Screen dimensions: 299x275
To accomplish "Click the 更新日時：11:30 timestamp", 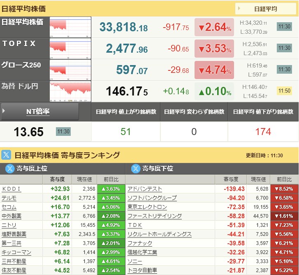I will coord(264,155).
